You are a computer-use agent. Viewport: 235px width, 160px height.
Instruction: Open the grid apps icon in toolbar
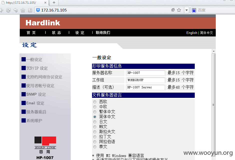[x=30, y=10]
